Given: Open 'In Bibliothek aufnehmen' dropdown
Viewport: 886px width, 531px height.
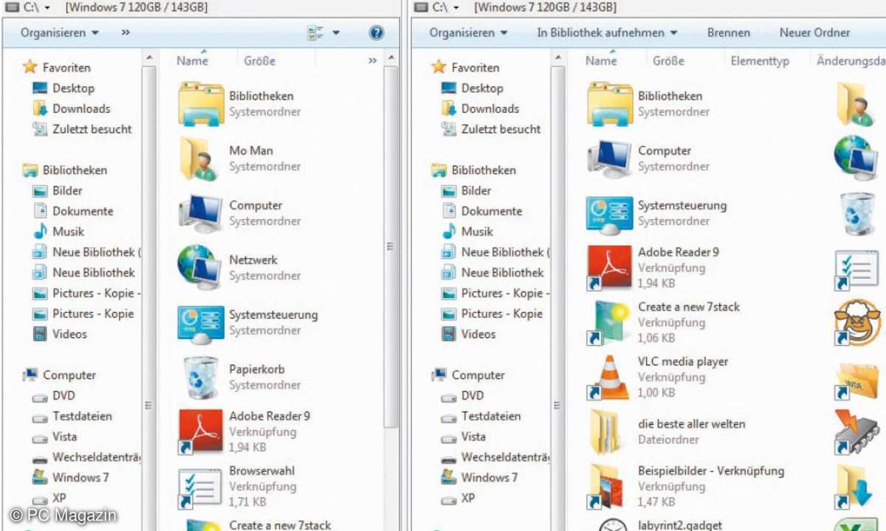Looking at the screenshot, I should tap(607, 32).
